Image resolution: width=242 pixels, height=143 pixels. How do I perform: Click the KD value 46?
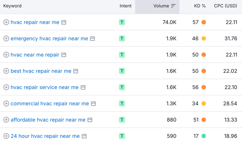(x=195, y=38)
